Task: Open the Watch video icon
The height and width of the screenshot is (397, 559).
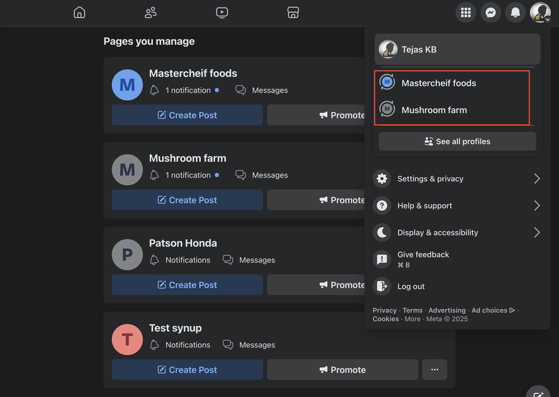Action: 222,12
